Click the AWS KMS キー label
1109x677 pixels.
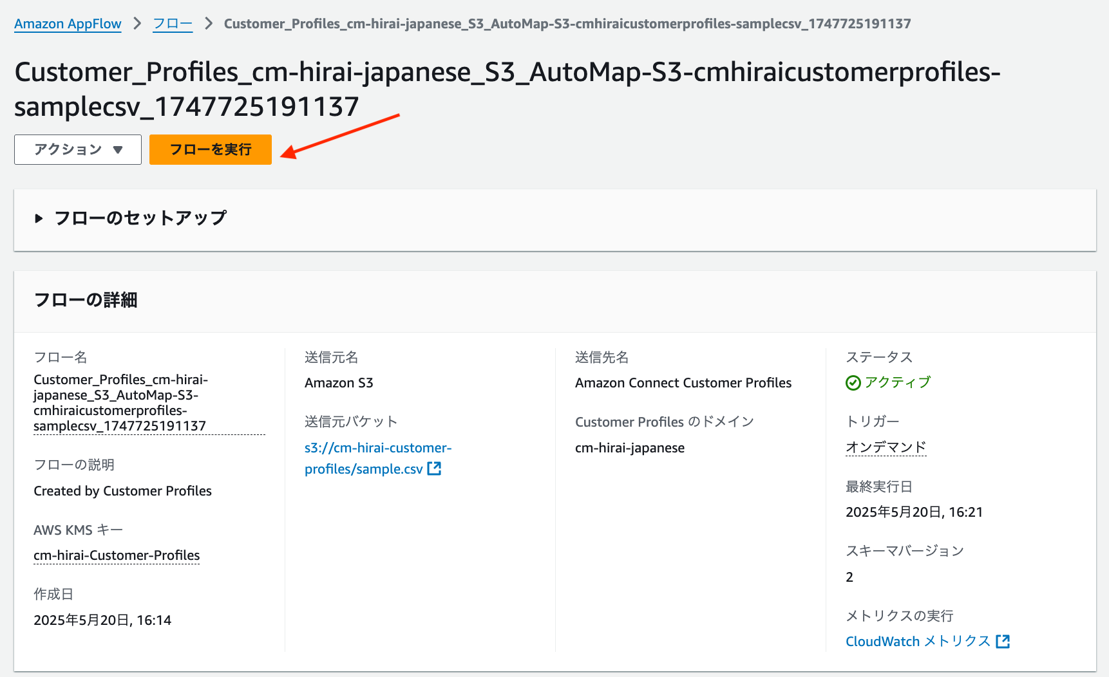(x=78, y=530)
